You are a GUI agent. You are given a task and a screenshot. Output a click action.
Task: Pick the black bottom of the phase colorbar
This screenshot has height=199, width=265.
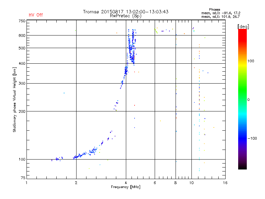pyautogui.click(x=242, y=167)
